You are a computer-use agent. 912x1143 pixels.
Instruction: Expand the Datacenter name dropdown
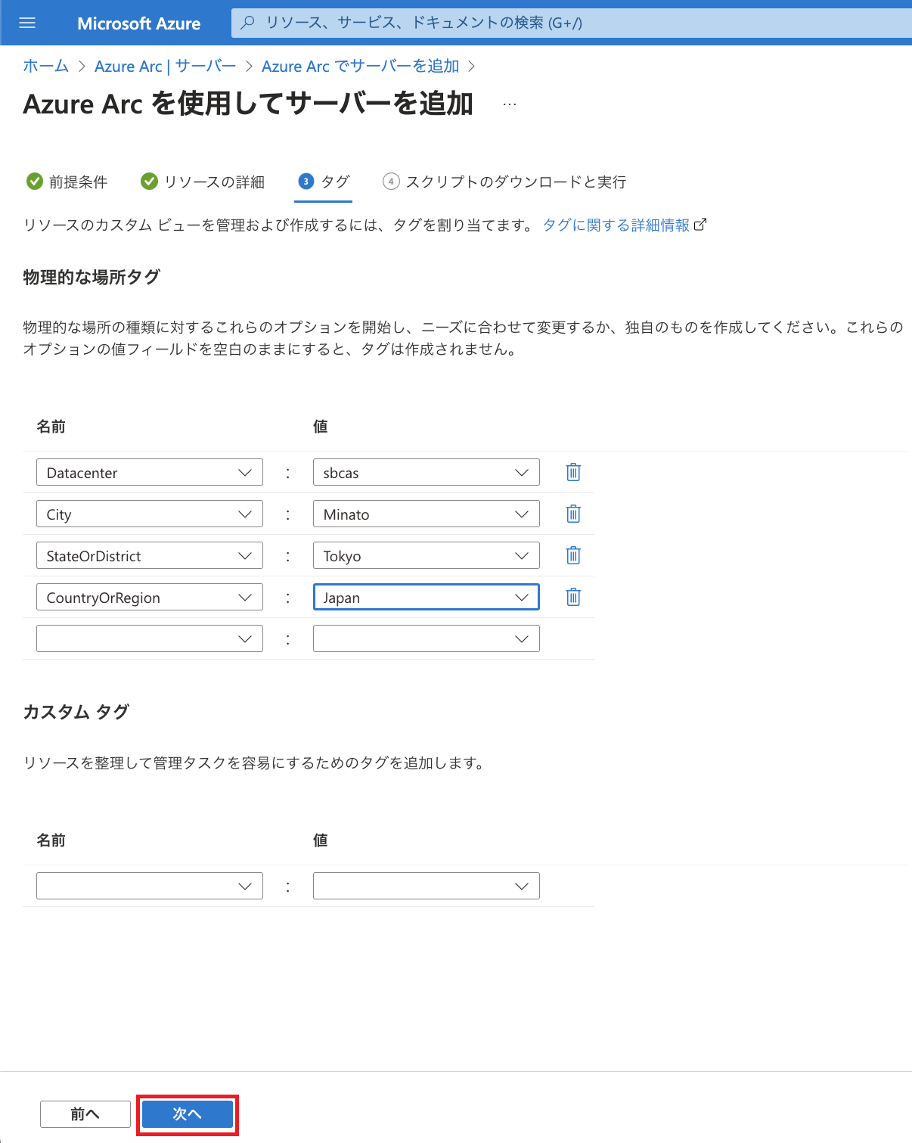click(150, 472)
